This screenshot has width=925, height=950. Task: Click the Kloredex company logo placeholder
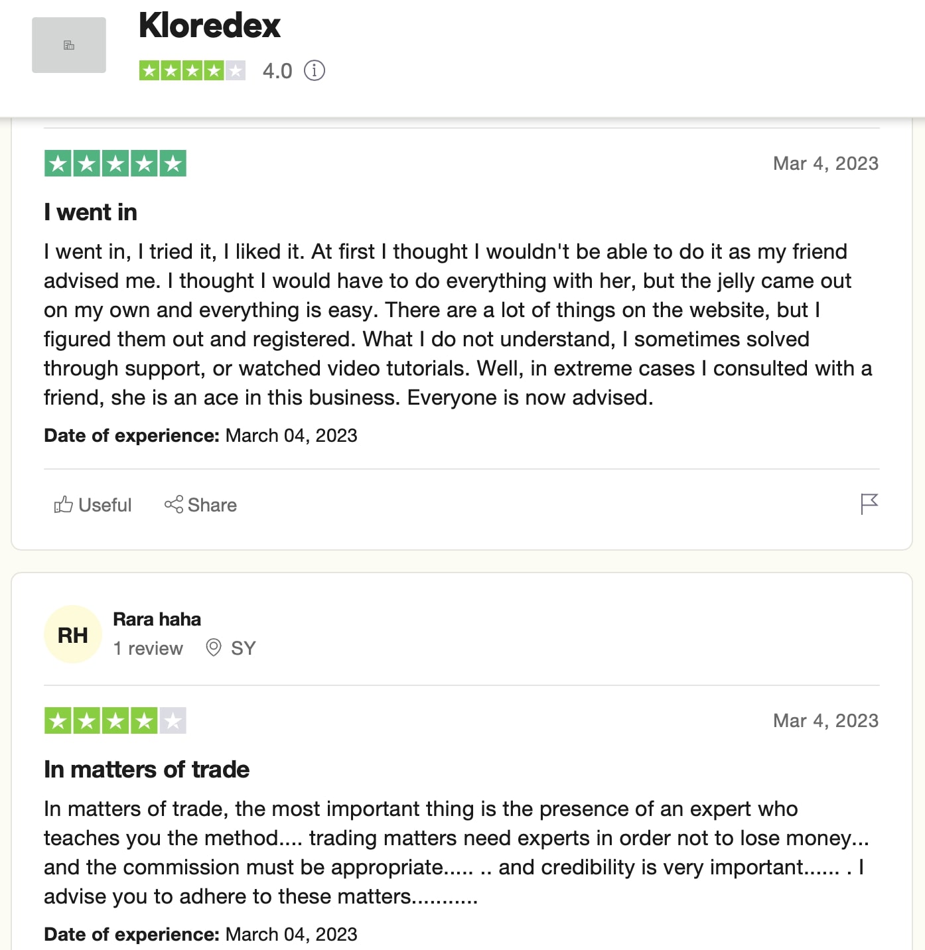pos(69,45)
